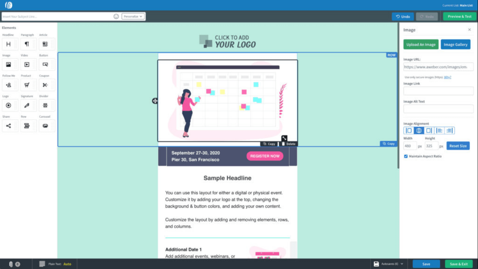
Task: Click the image Width field
Action: (410, 146)
